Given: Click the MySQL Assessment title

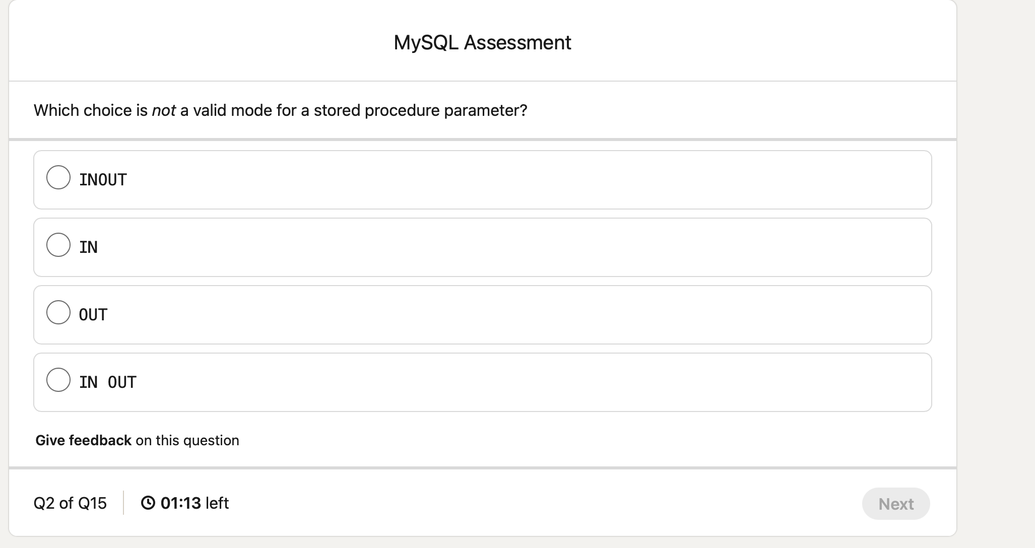Looking at the screenshot, I should [x=482, y=42].
